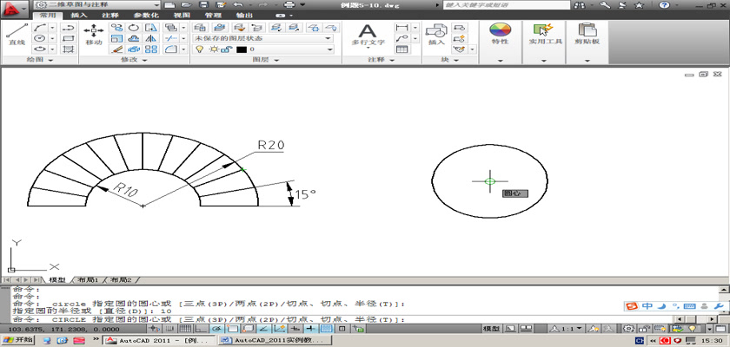Select the Multiline Text (多行文字) tool
The width and height of the screenshot is (730, 347).
(x=368, y=36)
